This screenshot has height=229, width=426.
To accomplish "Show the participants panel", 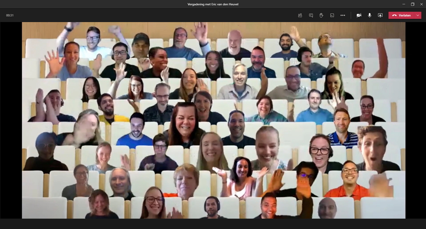I will [300, 15].
